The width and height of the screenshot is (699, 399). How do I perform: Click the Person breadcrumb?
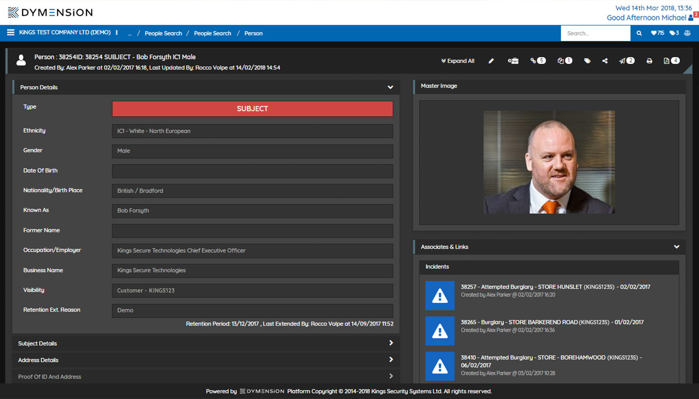pyautogui.click(x=253, y=33)
